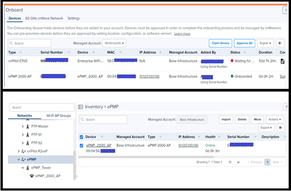Collapse the ePMP_Tower tree node
This screenshot has height=191, width=291.
(23, 168)
